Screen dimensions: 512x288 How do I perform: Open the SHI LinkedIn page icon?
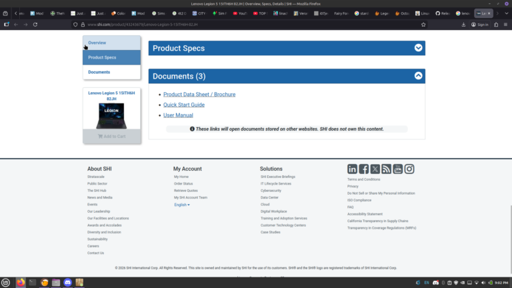(352, 169)
